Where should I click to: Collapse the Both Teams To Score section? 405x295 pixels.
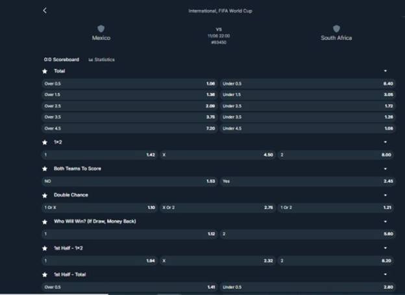386,169
